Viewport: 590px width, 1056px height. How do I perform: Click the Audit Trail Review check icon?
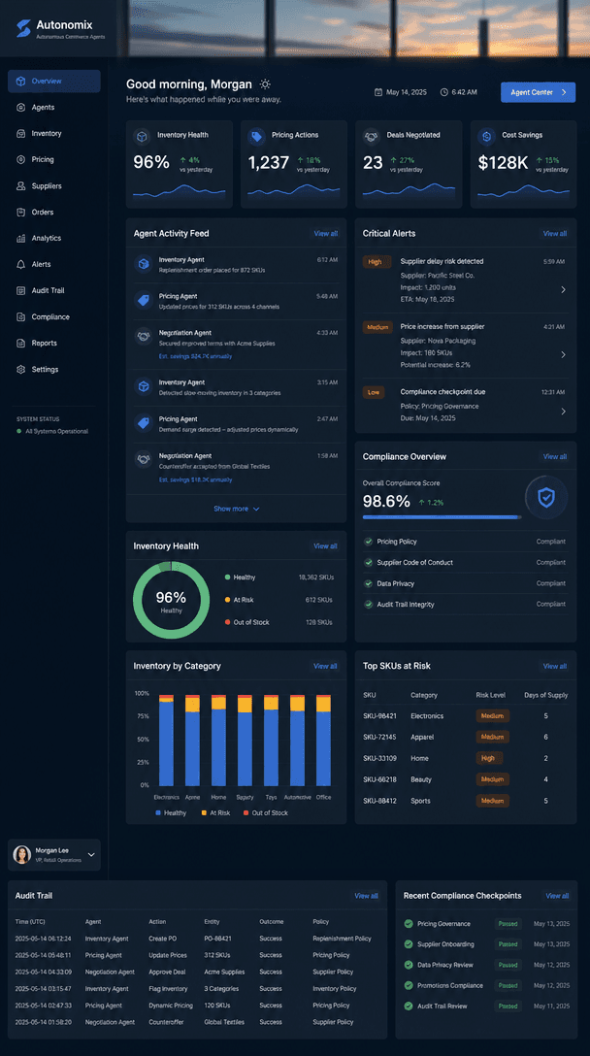[409, 1006]
